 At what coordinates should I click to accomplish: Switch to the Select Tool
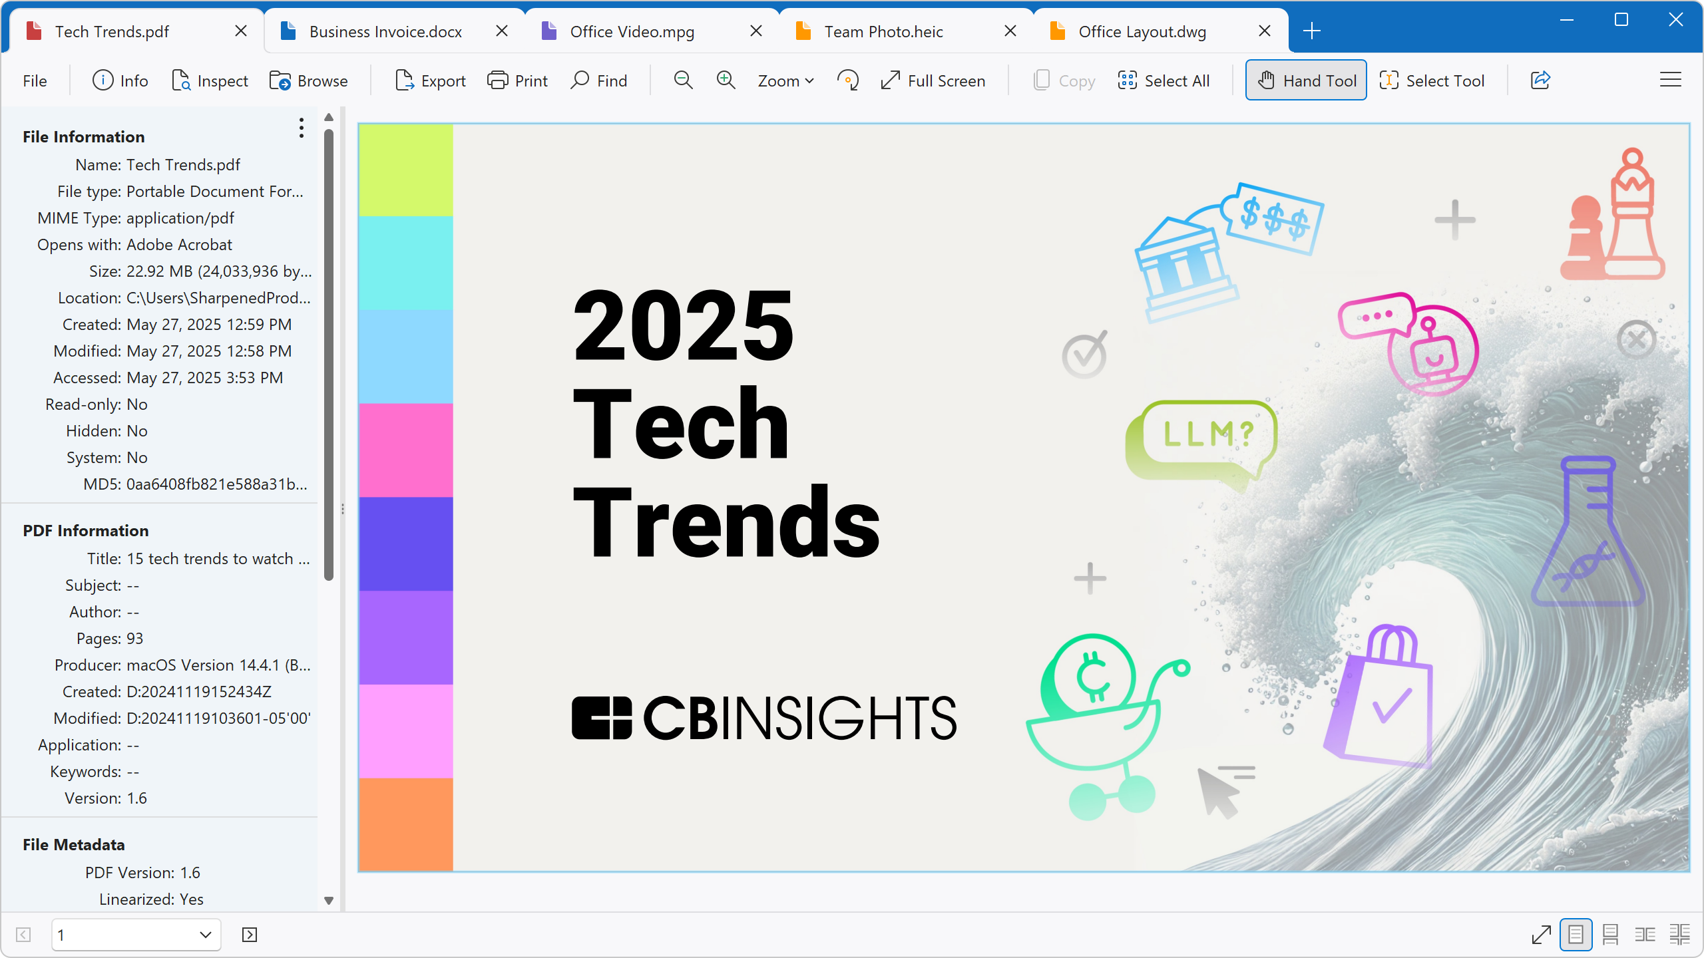pos(1432,80)
